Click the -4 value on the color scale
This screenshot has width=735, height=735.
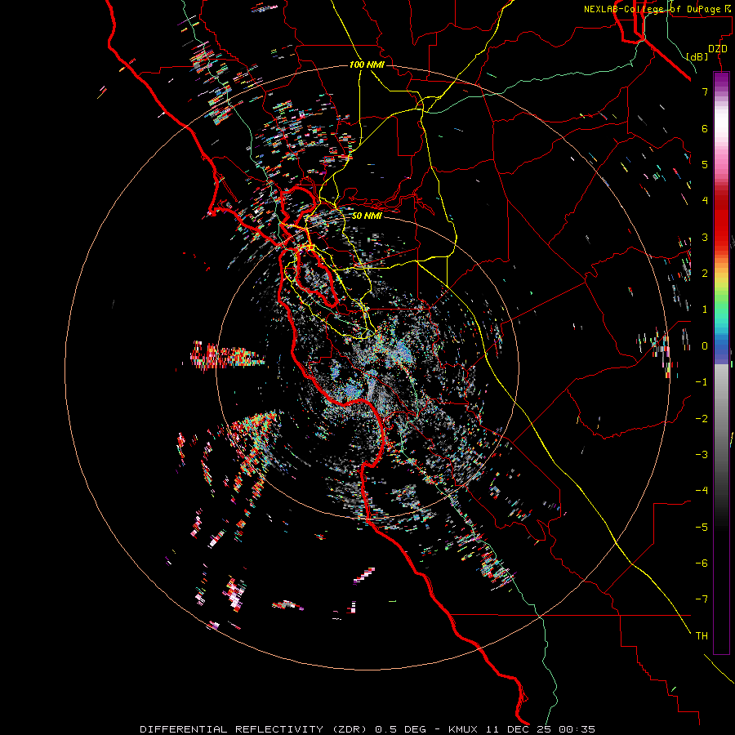(x=702, y=491)
